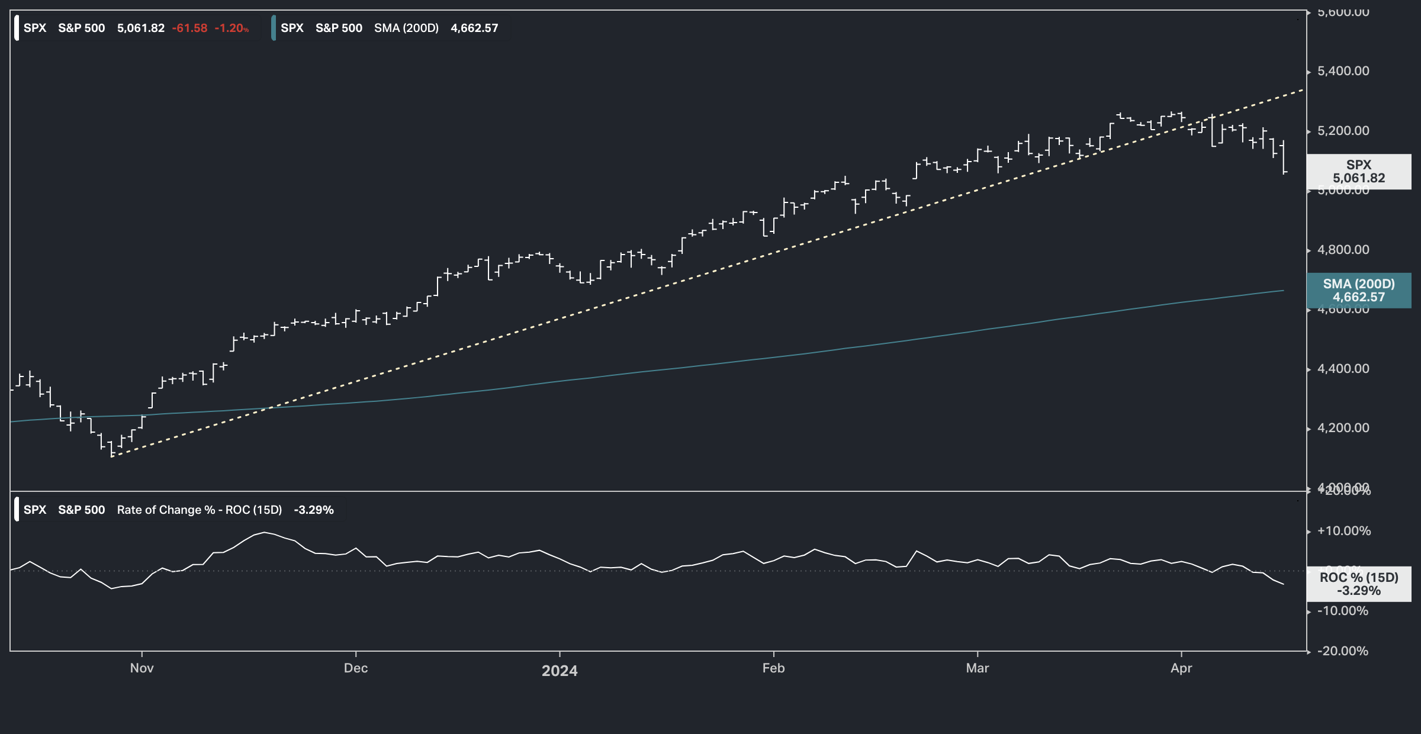Click the 4,400.00 price axis label
Image resolution: width=1421 pixels, height=734 pixels.
[x=1343, y=369]
